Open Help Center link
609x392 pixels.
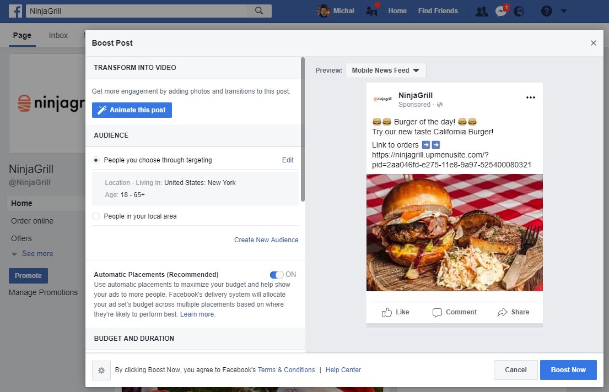coord(343,370)
